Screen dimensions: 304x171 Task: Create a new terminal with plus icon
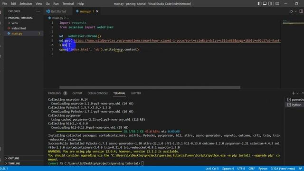[294, 93]
